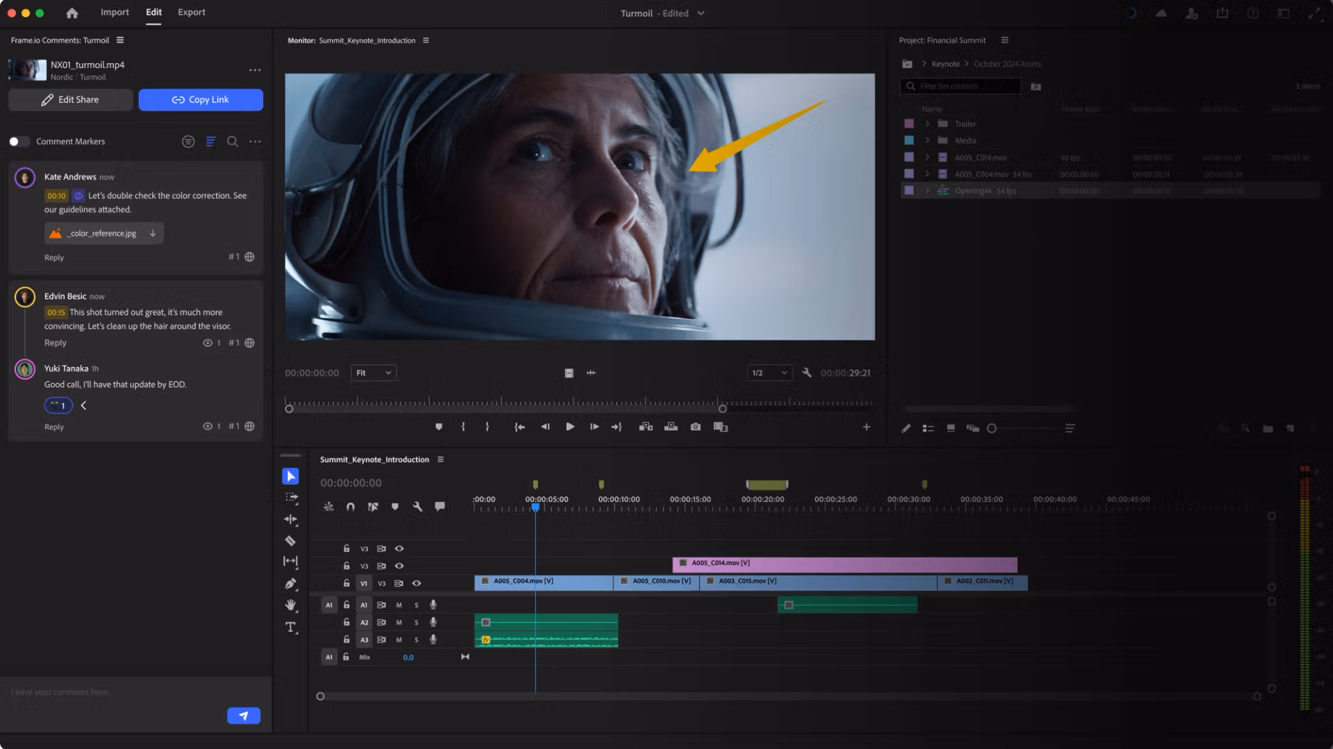Switch to the Export tab
This screenshot has width=1333, height=749.
point(191,12)
